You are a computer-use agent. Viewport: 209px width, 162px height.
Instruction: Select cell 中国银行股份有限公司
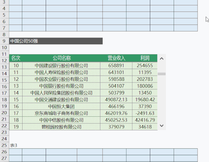click(x=61, y=86)
